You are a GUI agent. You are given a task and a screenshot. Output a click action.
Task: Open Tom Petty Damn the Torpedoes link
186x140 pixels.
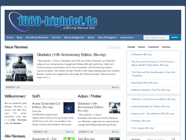153,74
